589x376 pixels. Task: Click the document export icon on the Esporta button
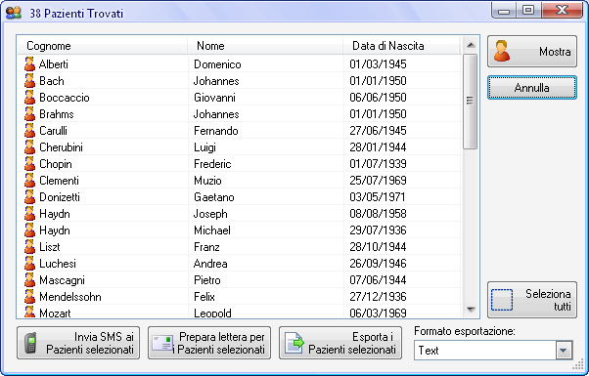tap(294, 343)
